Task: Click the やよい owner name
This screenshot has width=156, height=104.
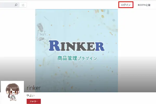Action: [x=30, y=95]
